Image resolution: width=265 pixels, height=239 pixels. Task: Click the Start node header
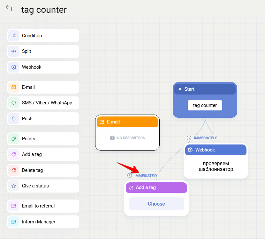(205, 89)
